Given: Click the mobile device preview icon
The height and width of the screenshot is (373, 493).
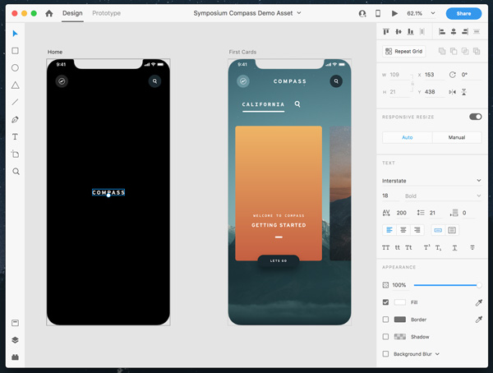Looking at the screenshot, I should (x=378, y=13).
